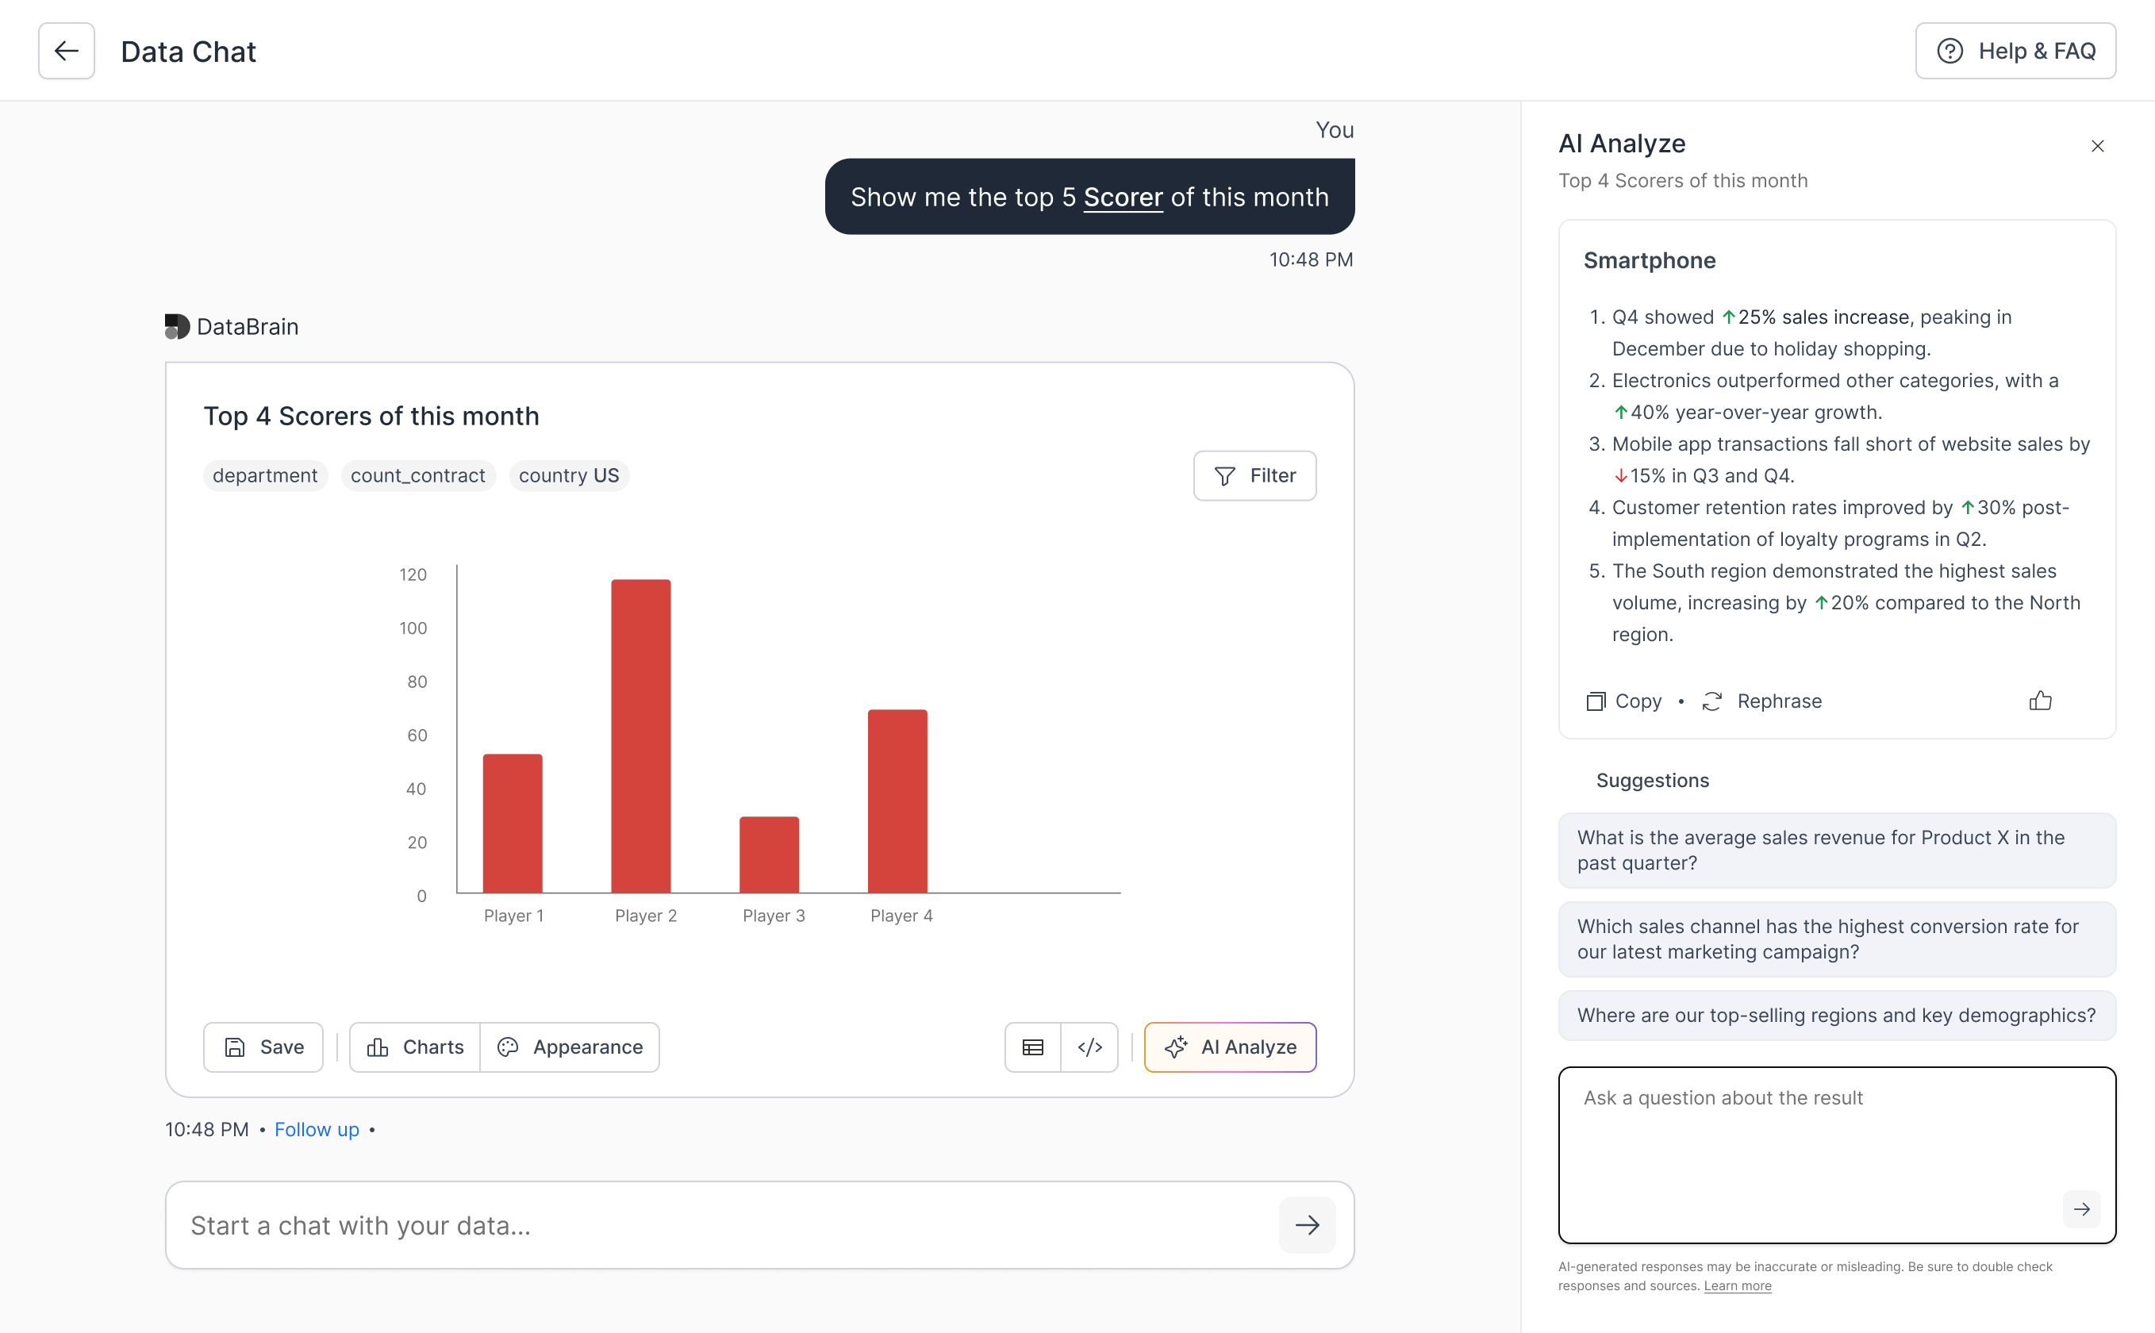Click the back arrow button
The width and height of the screenshot is (2155, 1333).
[x=66, y=51]
